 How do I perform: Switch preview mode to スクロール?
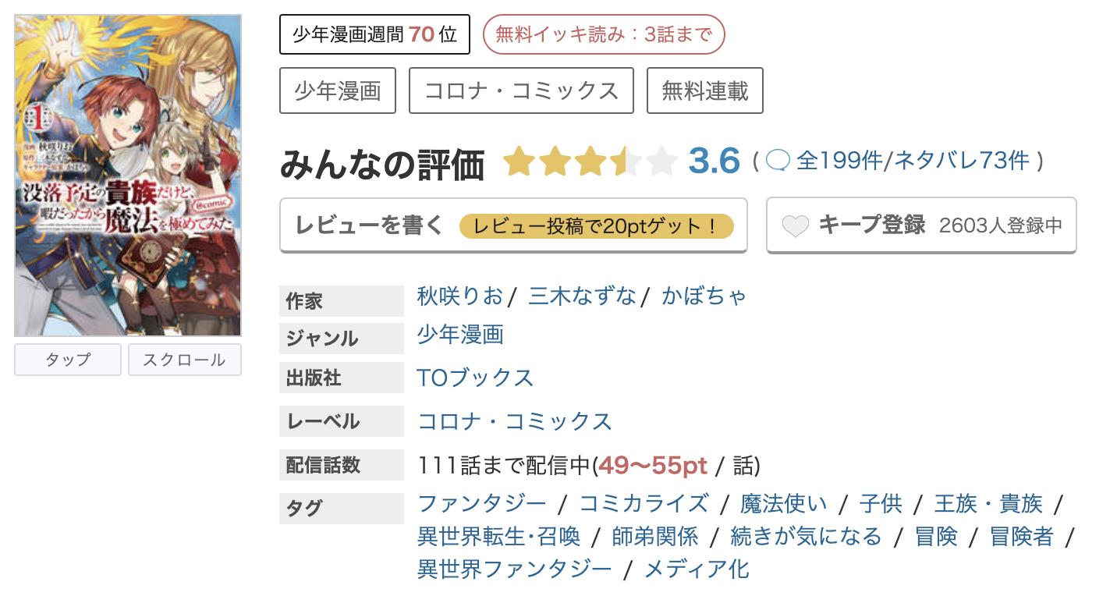pos(184,360)
